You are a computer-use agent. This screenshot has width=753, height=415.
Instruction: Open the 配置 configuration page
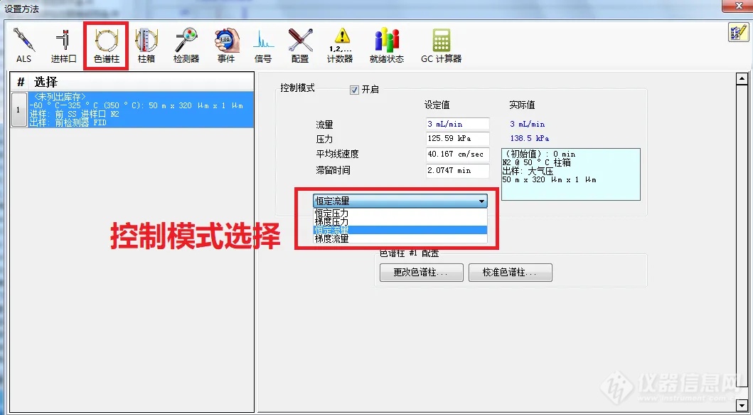tap(300, 46)
